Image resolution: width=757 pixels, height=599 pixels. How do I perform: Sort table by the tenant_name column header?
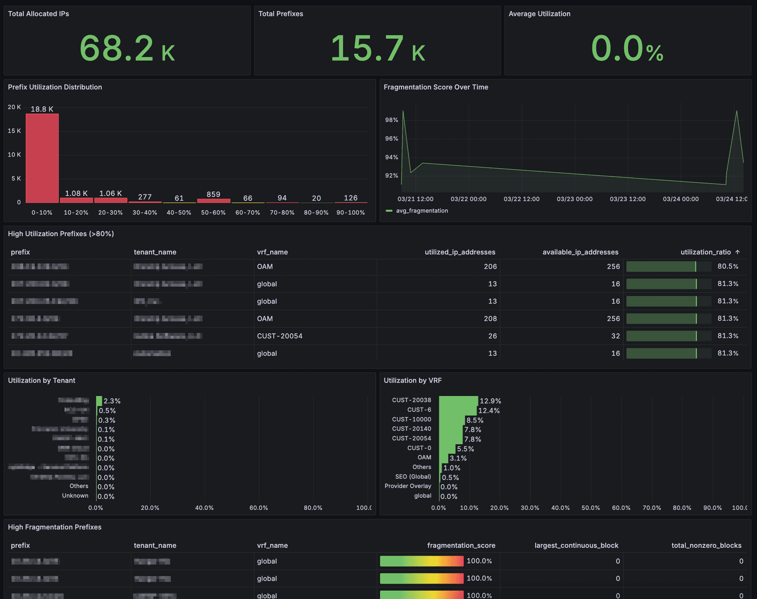pos(155,252)
